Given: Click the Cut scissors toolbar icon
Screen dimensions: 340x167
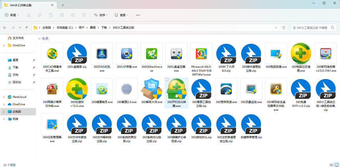Looking at the screenshot, I should click(29, 15).
